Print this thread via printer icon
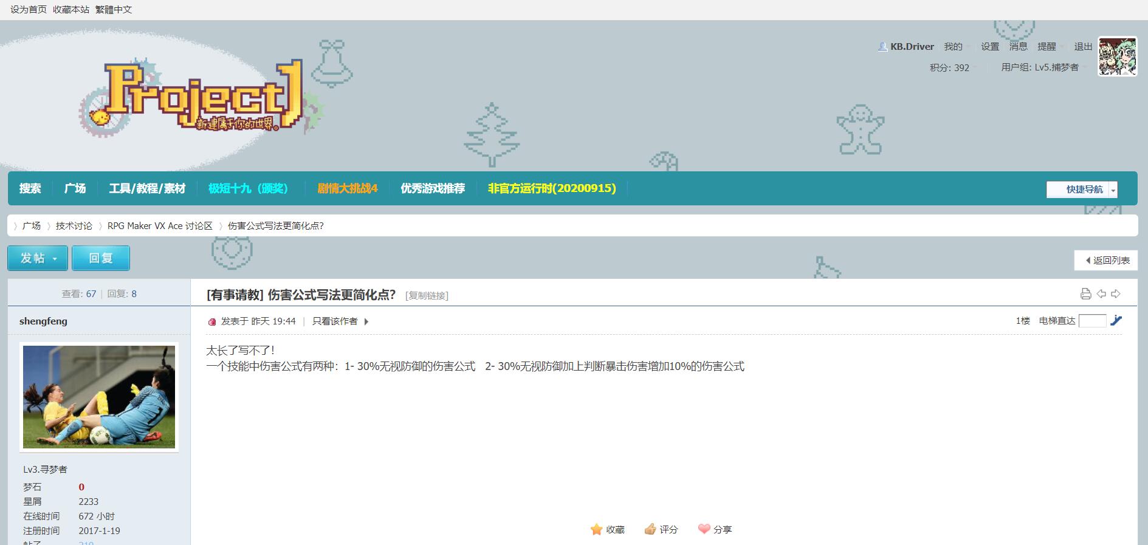Viewport: 1148px width, 545px height. point(1085,294)
